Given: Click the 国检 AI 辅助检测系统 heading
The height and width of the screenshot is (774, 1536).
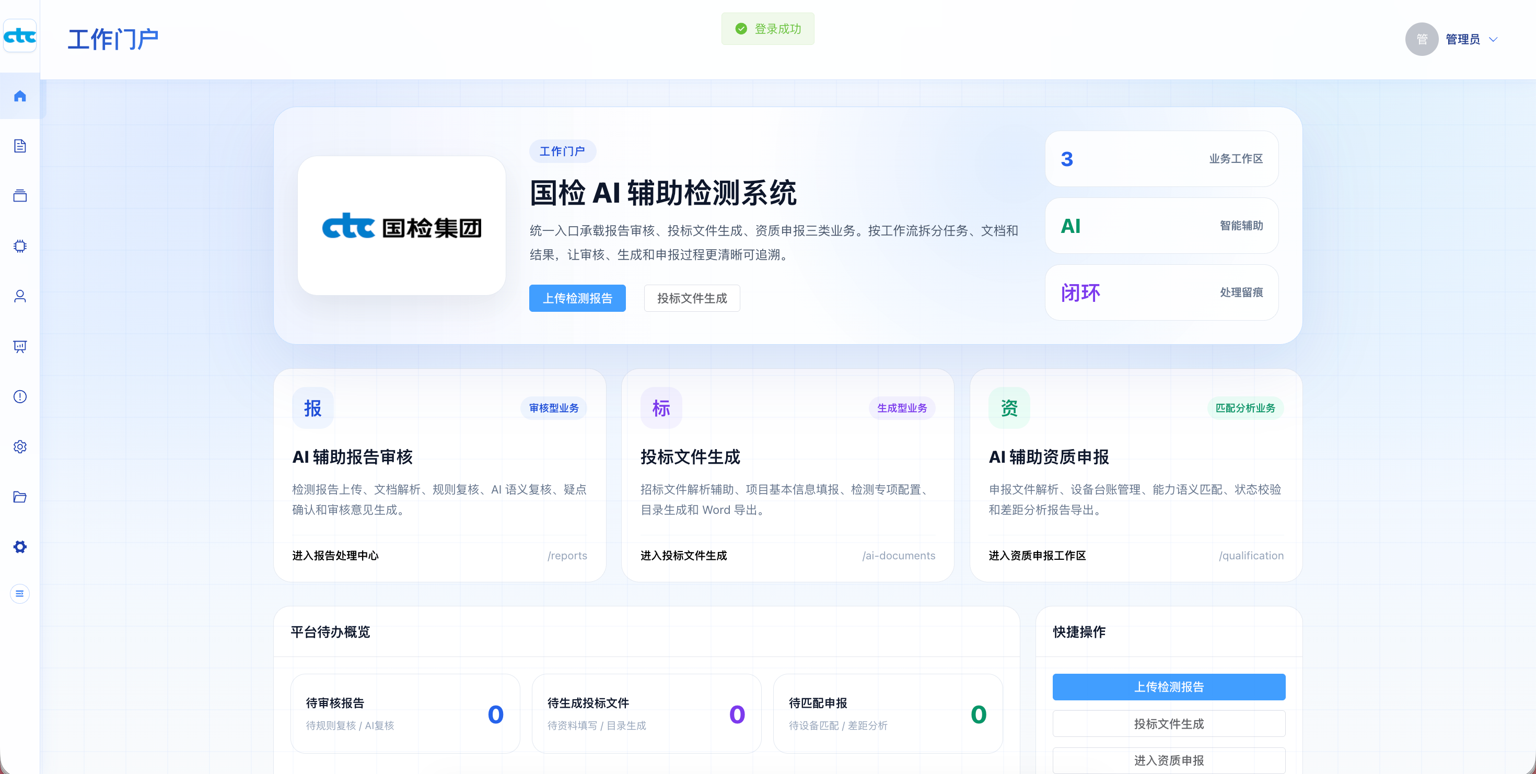Looking at the screenshot, I should [x=663, y=193].
